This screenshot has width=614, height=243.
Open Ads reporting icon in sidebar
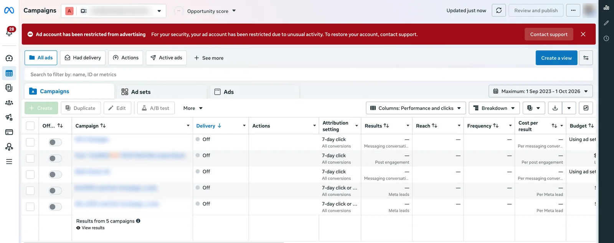click(x=9, y=88)
